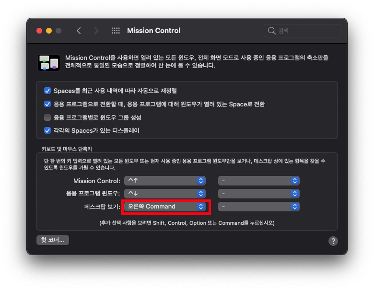Go forward with the right chevron arrow
This screenshot has height=290, width=374.
pyautogui.click(x=96, y=31)
